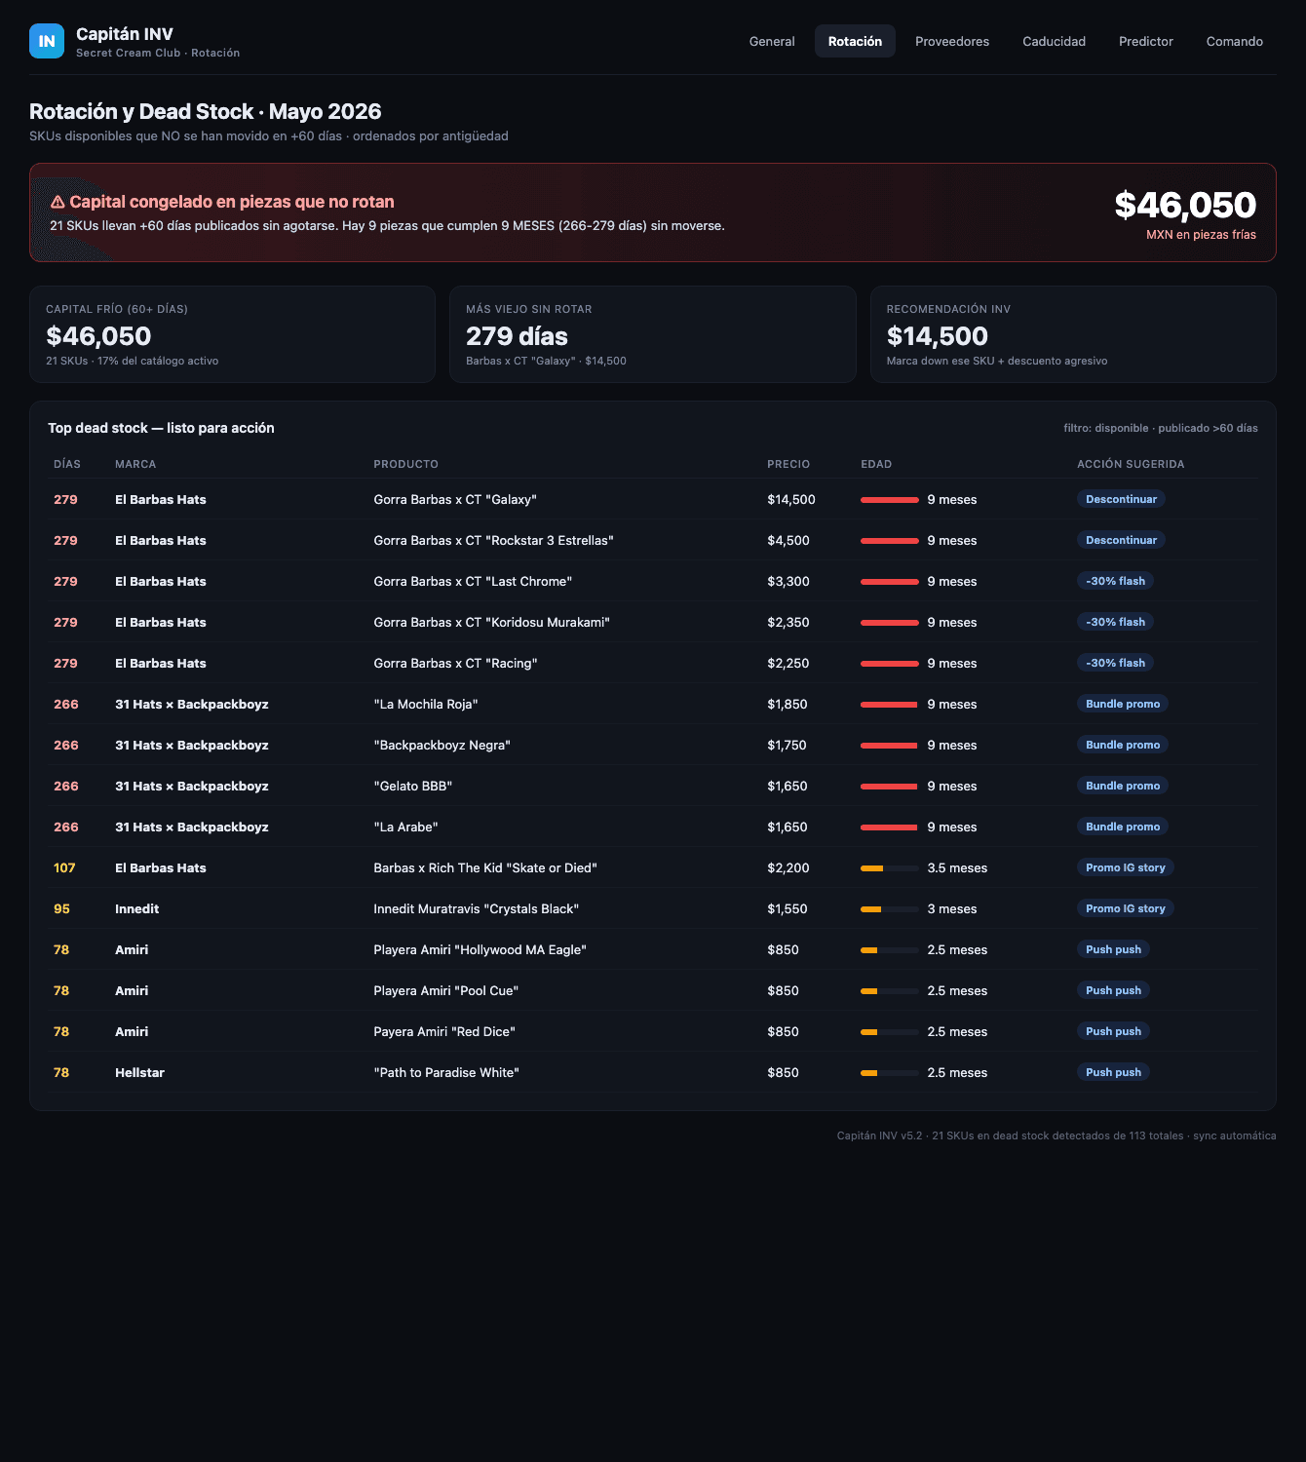Click Descontinuar for Gorra Barbas x CT "Galaxy"

(1121, 499)
